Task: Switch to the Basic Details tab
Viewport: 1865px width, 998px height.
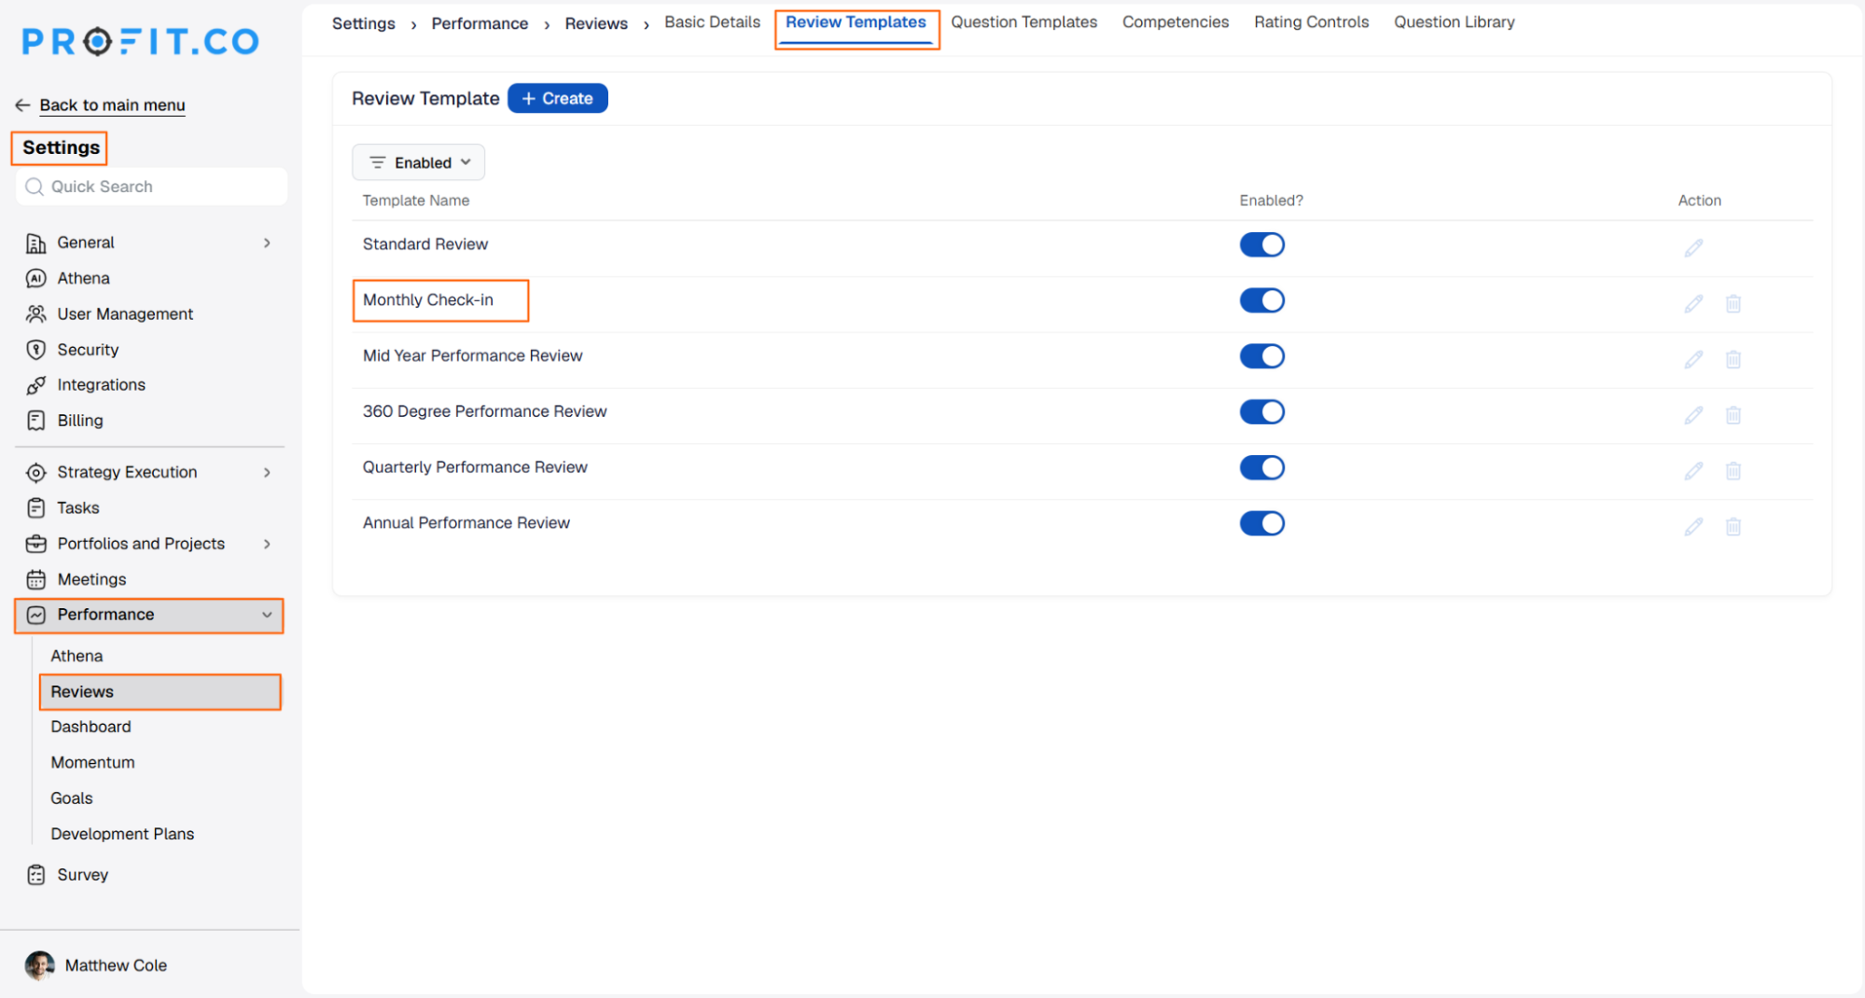Action: point(712,22)
